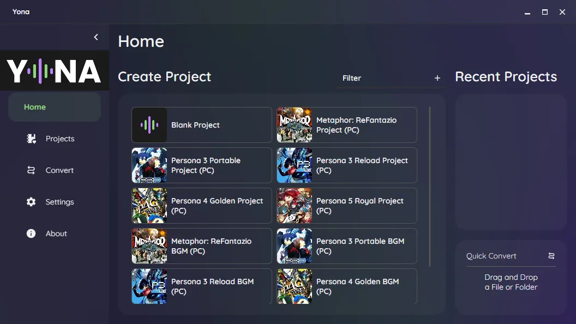Screen dimensions: 576x324
Task: Select Persona 3 Portable BGM (PC) template
Action: point(347,246)
